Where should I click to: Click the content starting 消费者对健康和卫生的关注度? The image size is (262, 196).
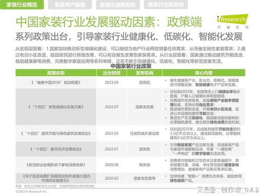coord(204,165)
